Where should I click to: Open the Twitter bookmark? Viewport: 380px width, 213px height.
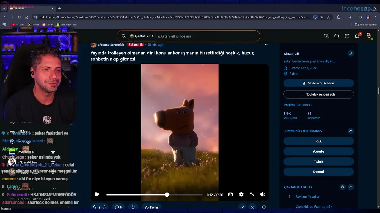tap(33, 25)
